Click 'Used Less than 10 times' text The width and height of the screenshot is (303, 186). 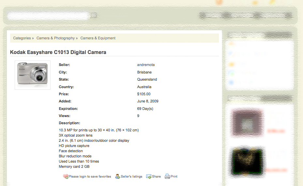click(x=79, y=161)
